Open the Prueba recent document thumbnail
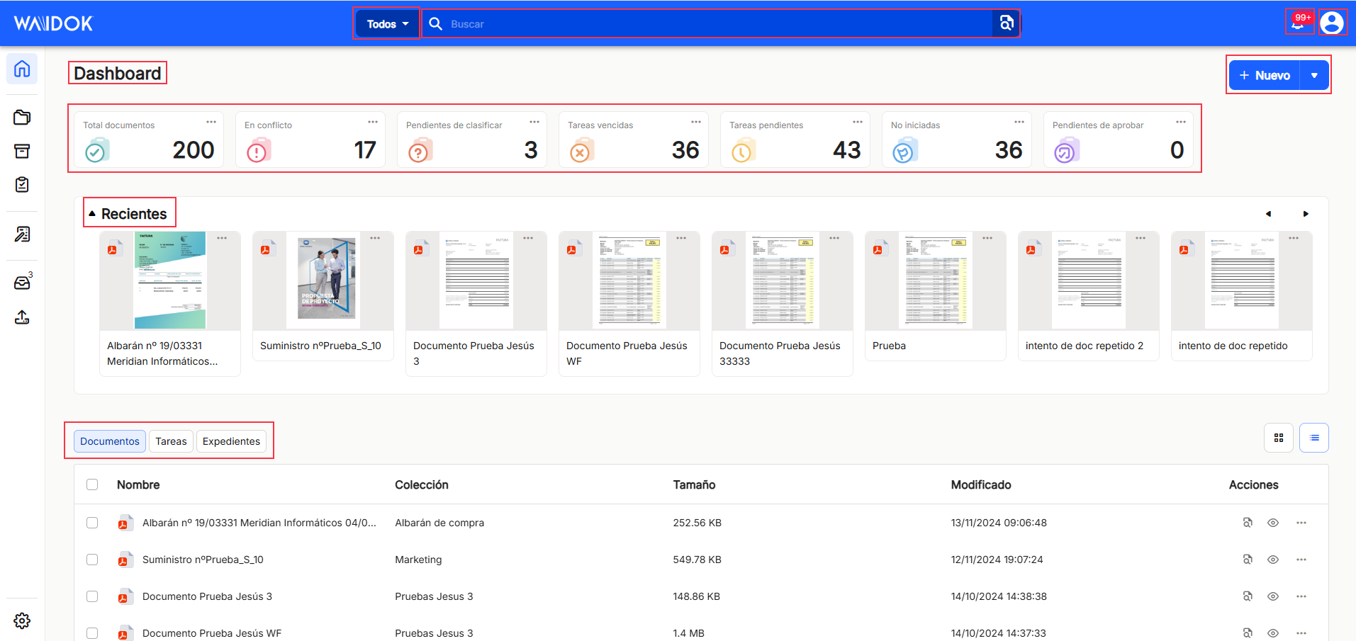1356x641 pixels. (936, 280)
